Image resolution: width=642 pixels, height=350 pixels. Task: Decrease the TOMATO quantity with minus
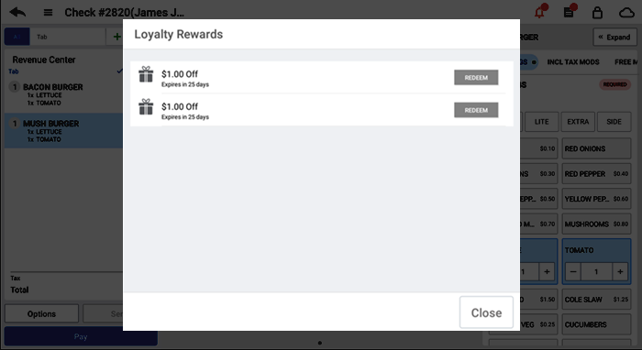[x=573, y=271]
